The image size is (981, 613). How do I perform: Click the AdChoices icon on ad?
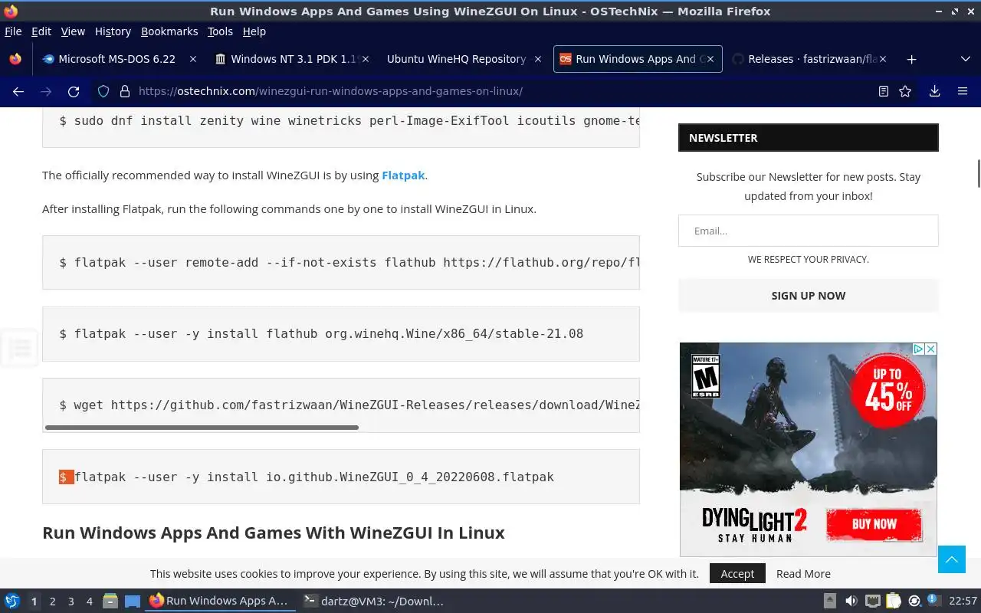pyautogui.click(x=918, y=349)
